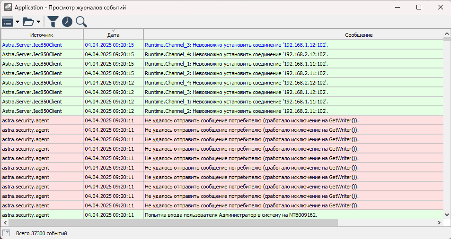The width and height of the screenshot is (451, 239).
Task: Sort by the Источник column header
Action: [42, 35]
